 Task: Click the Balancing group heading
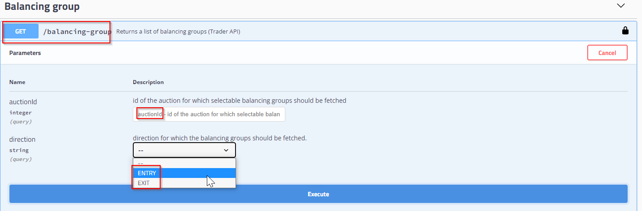click(42, 7)
